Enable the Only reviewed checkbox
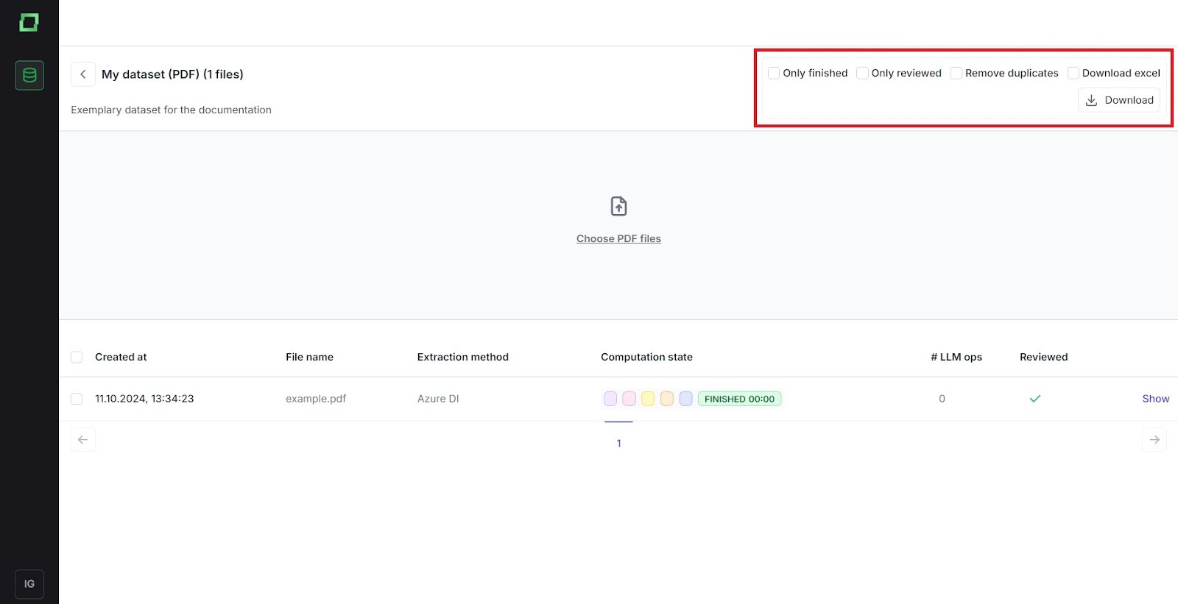The height and width of the screenshot is (604, 1178). point(862,73)
